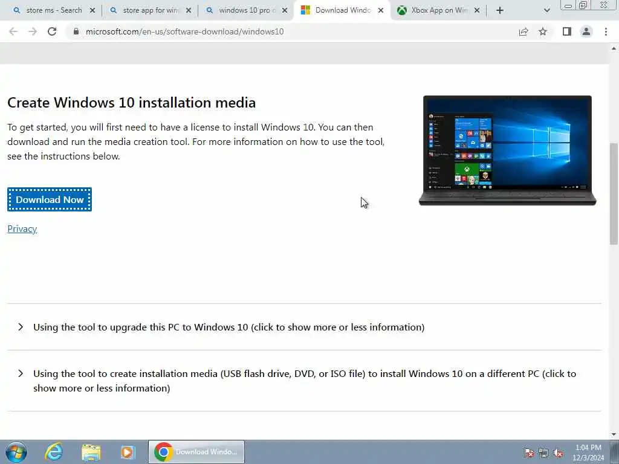Click the address bar URL field
This screenshot has width=619, height=464.
click(x=292, y=31)
